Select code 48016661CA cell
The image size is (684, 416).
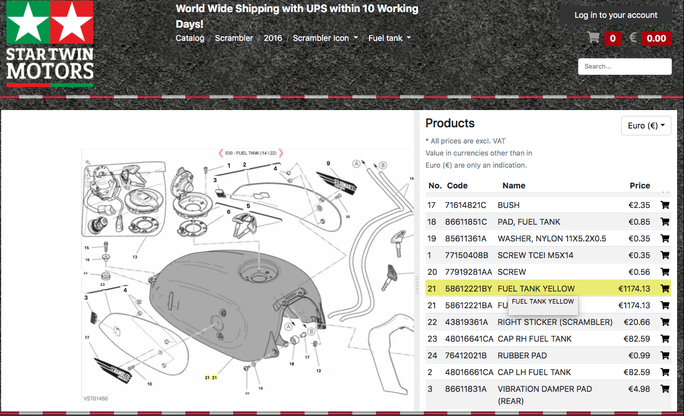coord(469,372)
